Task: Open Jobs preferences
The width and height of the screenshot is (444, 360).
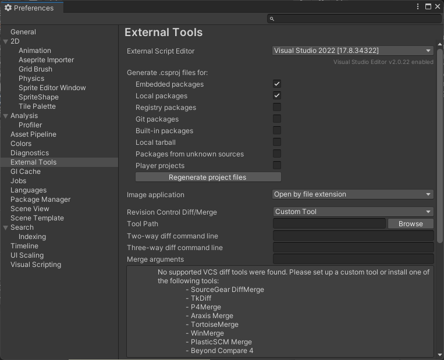Action: tap(19, 181)
